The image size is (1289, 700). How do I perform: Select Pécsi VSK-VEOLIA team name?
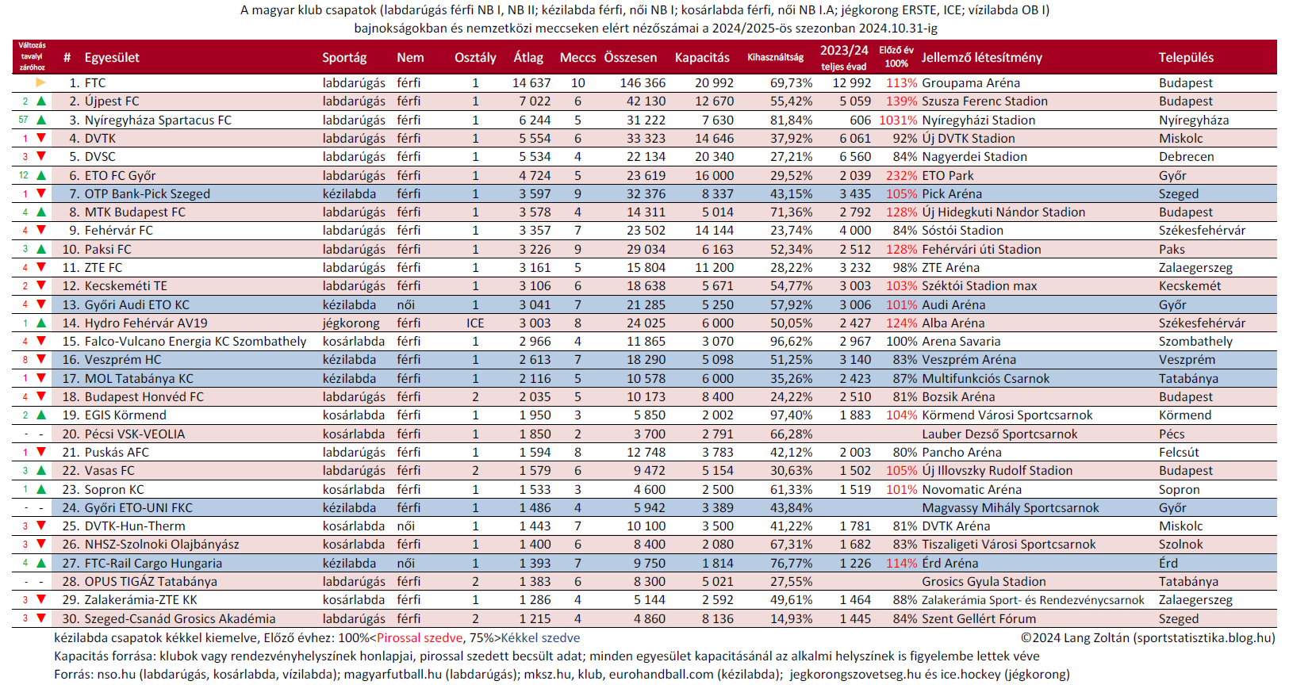(135, 434)
